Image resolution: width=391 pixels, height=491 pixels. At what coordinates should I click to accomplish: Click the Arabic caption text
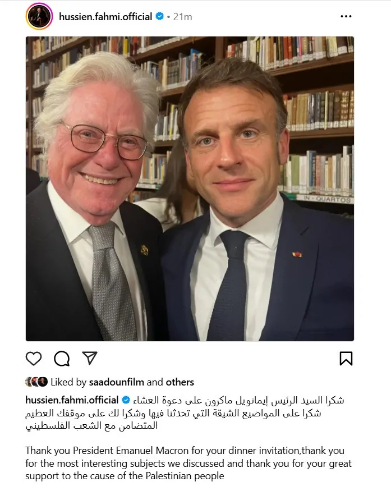click(x=185, y=413)
